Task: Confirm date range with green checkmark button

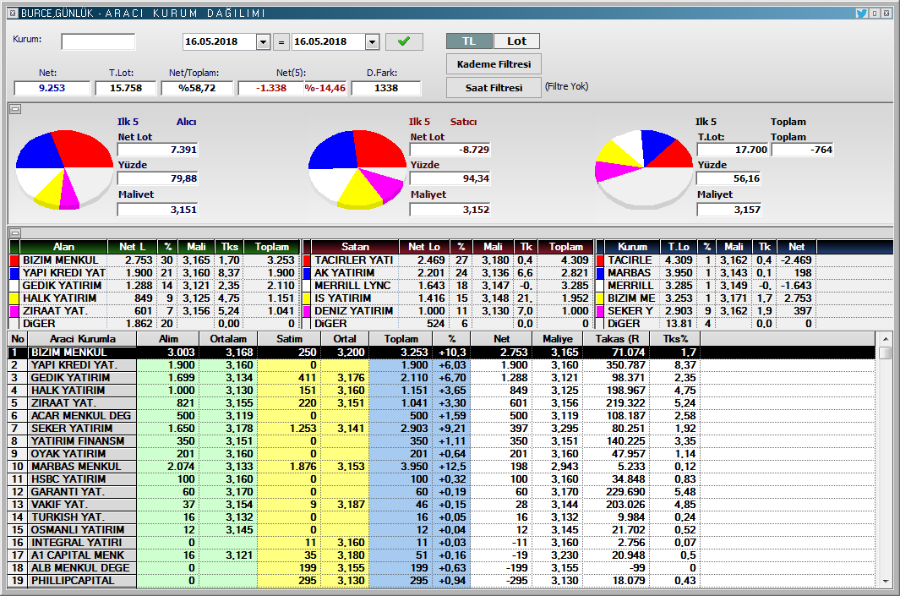Action: point(404,41)
